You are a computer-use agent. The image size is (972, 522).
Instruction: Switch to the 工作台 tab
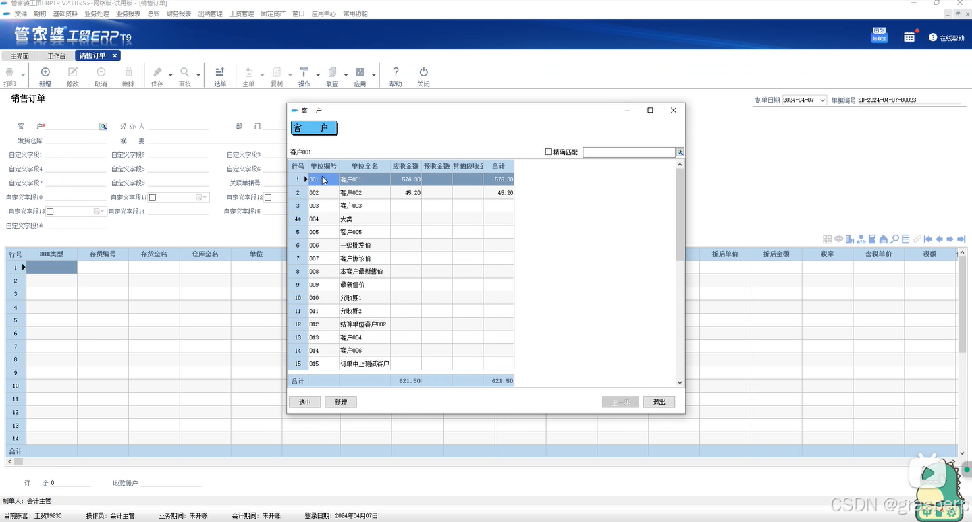(57, 56)
